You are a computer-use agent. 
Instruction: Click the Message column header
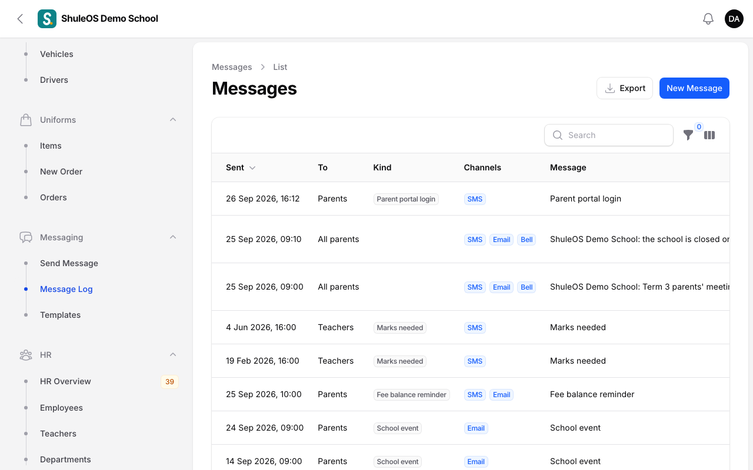coord(568,167)
